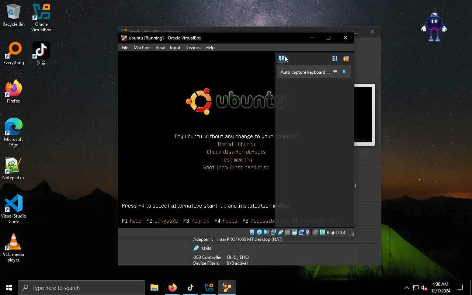
Task: Click the Notepad++ desktop shortcut
Action: (14, 169)
